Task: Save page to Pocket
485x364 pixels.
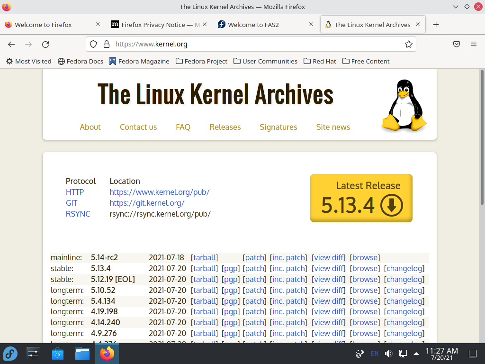Action: 457,44
